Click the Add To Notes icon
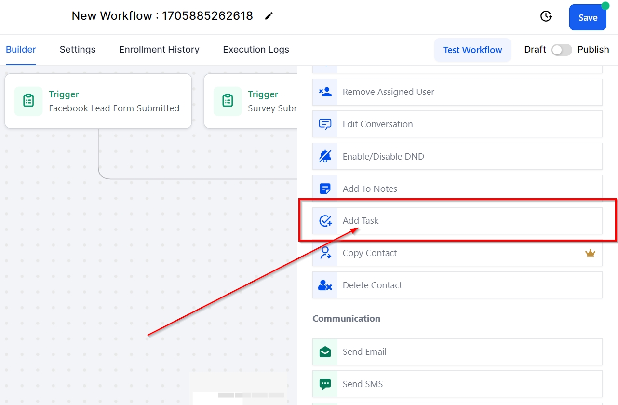The image size is (618, 405). click(325, 189)
